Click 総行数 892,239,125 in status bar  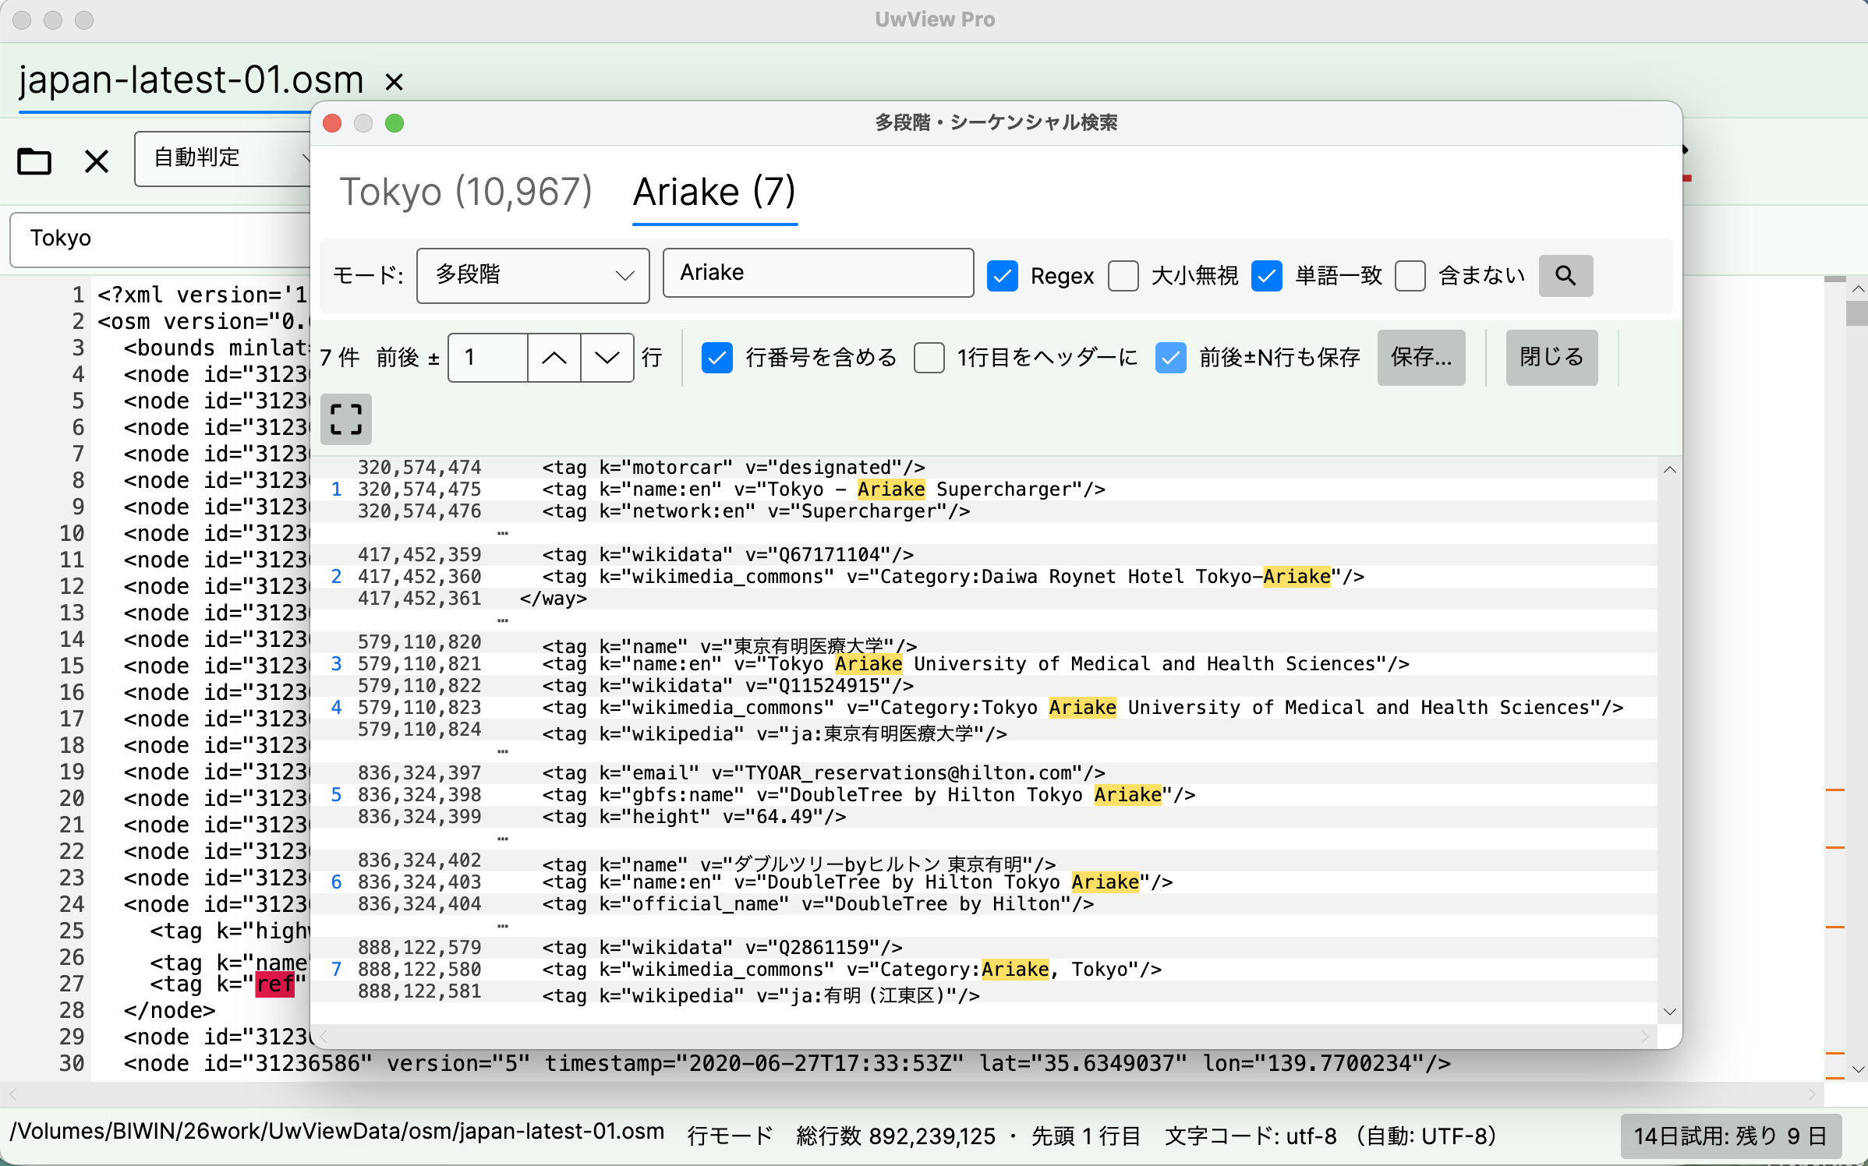pos(896,1136)
